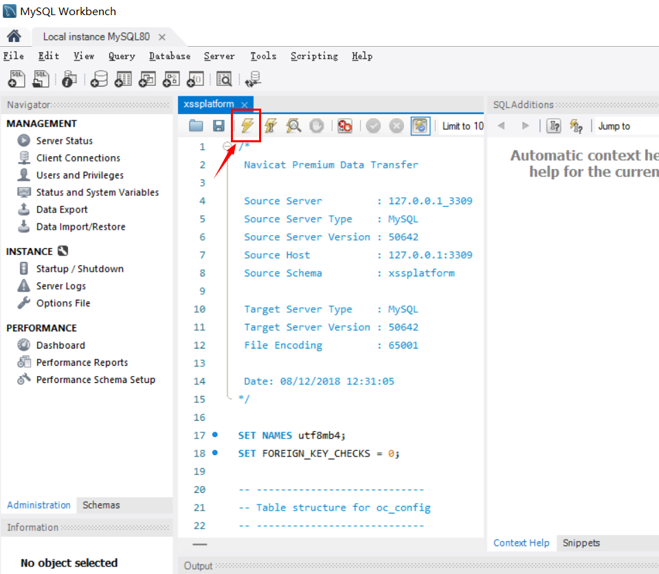Image resolution: width=659 pixels, height=574 pixels.
Task: Open script file folder icon in editor
Action: [x=196, y=126]
